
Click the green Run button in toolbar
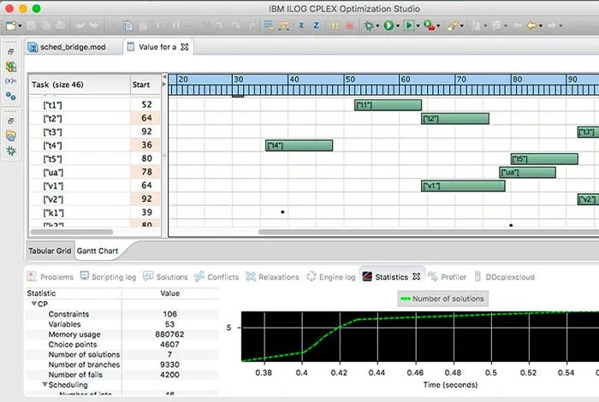click(389, 26)
